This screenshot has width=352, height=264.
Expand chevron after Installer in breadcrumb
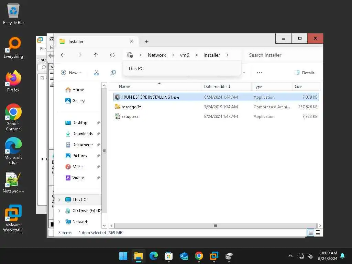tap(228, 55)
